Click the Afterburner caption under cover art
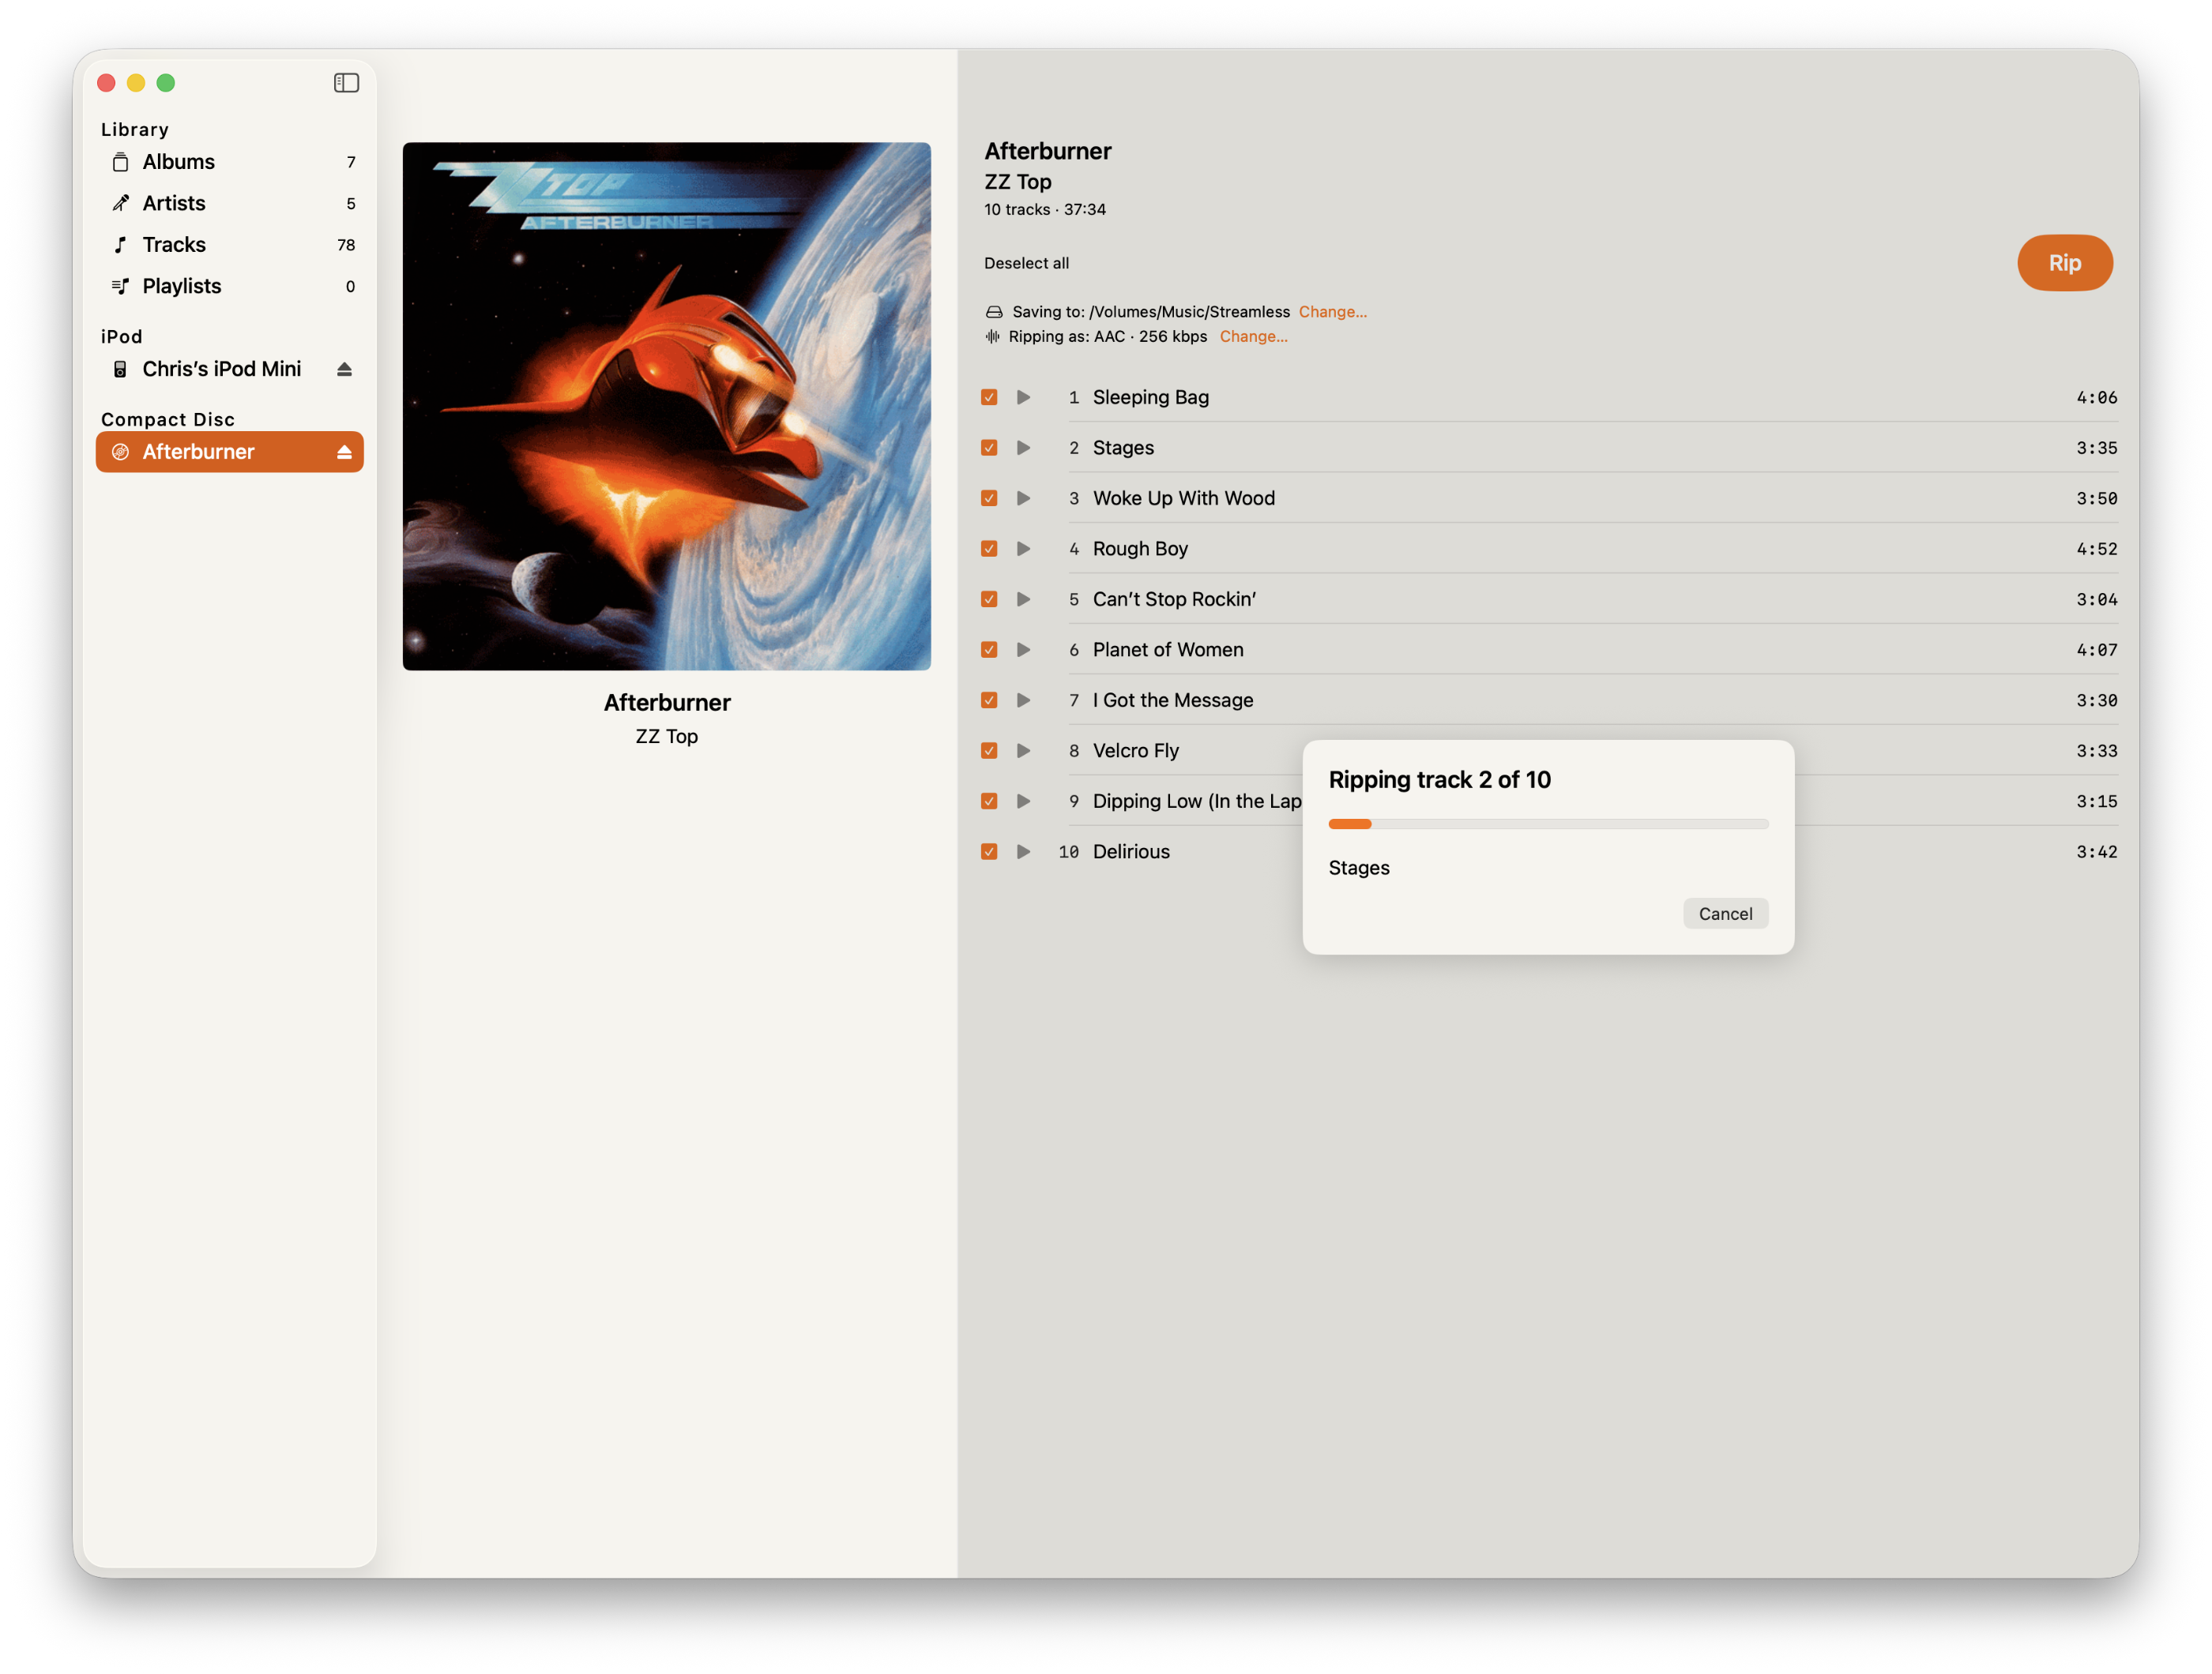This screenshot has width=2212, height=1674. [667, 703]
